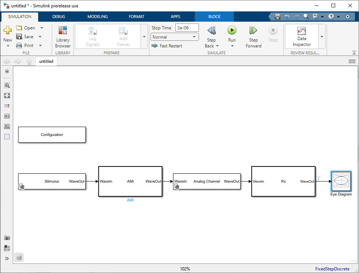Navigate up to parent arrow
The height and width of the screenshot is (273, 359).
click(x=29, y=61)
